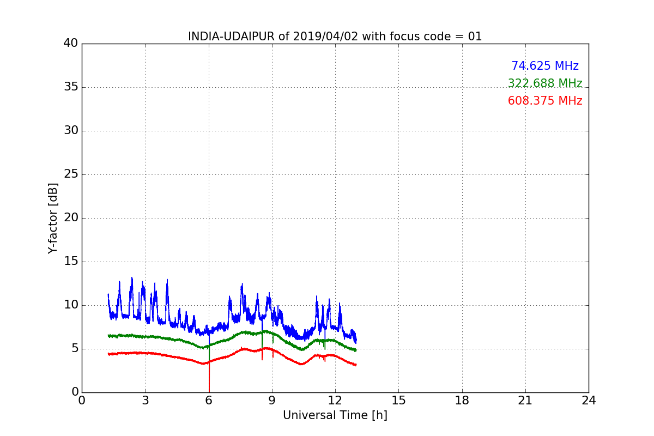This screenshot has height=436, width=654.
Task: Click the Universal Time [h] axis label
Action: coord(335,415)
